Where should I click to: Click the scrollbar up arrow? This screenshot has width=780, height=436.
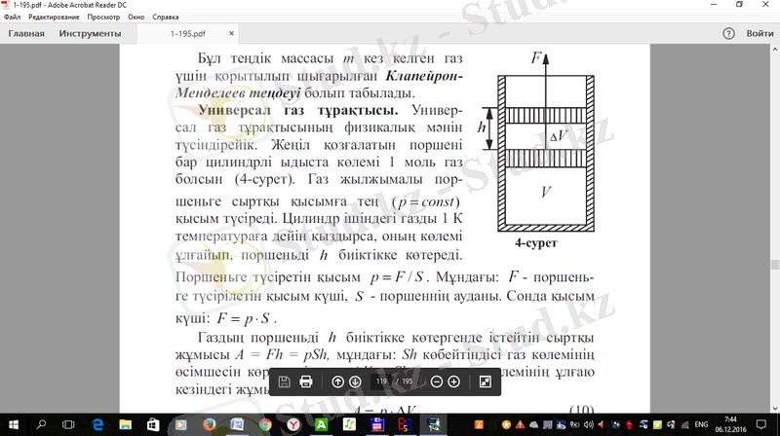[774, 50]
